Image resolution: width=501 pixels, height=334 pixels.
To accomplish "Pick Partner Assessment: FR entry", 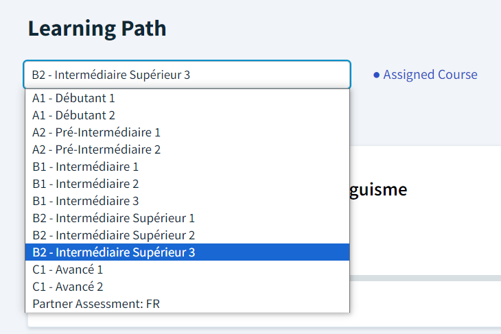I will (96, 304).
